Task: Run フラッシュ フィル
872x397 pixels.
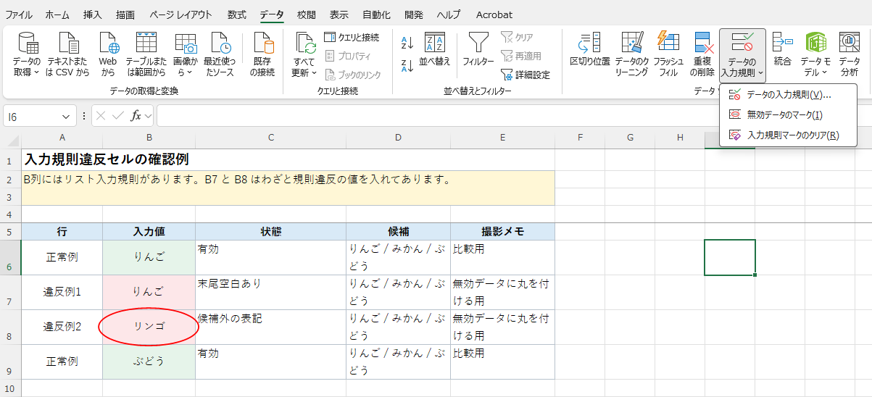Action: point(668,55)
